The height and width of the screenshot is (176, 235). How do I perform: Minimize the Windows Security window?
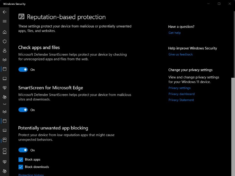pyautogui.click(x=208, y=4)
